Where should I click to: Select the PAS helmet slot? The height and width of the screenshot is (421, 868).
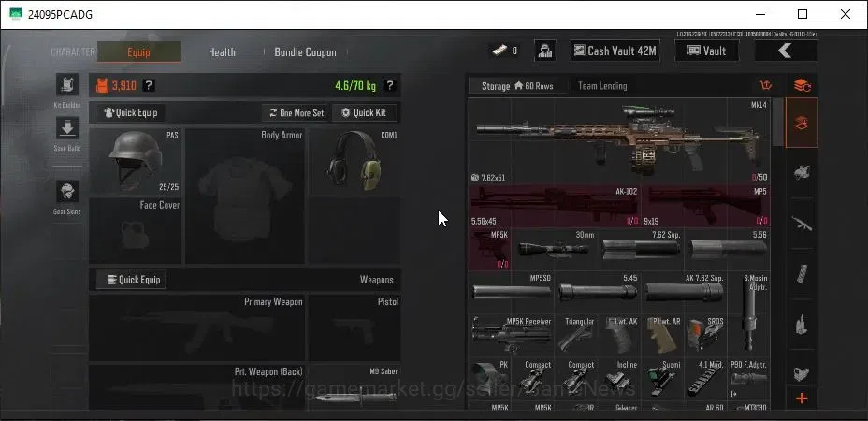tap(135, 161)
